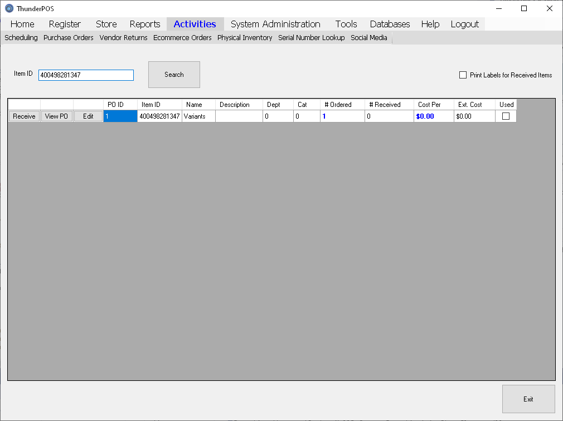Click into the Item ID input field

pos(86,75)
